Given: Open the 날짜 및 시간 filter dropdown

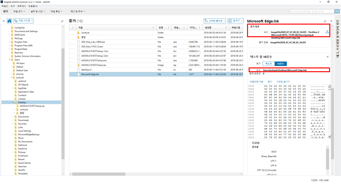Looking at the screenshot, I should click(38, 11).
